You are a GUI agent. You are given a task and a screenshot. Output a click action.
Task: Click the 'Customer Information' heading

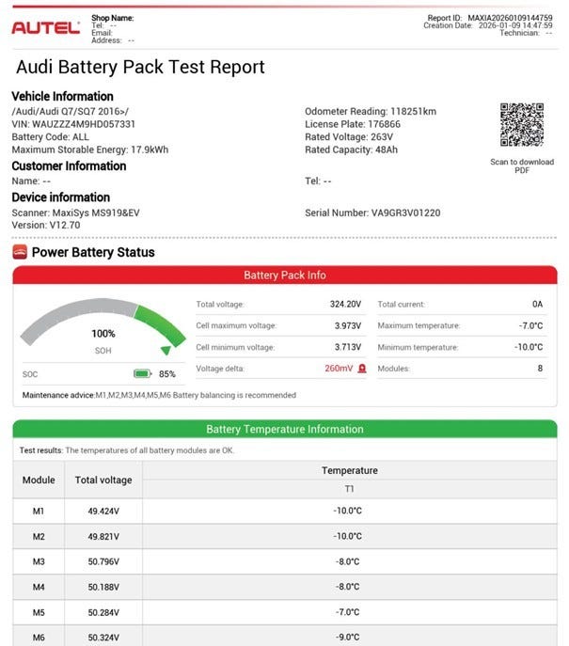click(x=69, y=166)
